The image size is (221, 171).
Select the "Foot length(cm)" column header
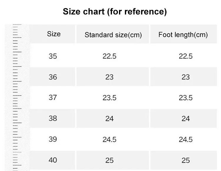pos(183,35)
